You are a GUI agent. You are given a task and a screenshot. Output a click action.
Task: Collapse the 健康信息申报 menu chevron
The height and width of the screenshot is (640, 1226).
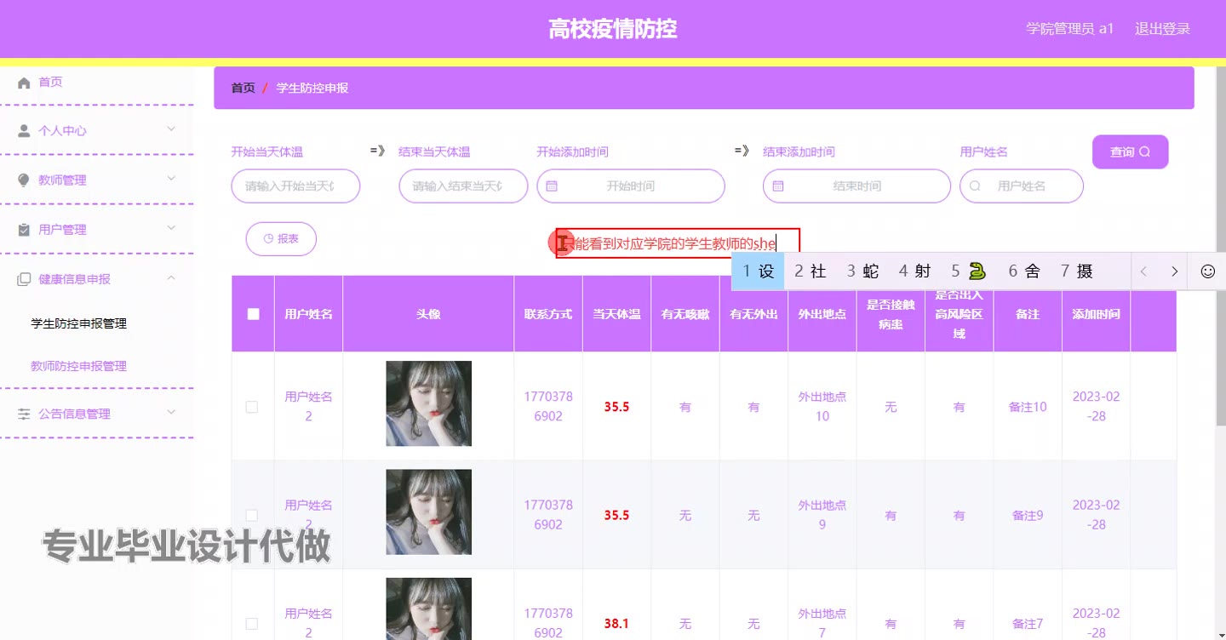pyautogui.click(x=171, y=277)
